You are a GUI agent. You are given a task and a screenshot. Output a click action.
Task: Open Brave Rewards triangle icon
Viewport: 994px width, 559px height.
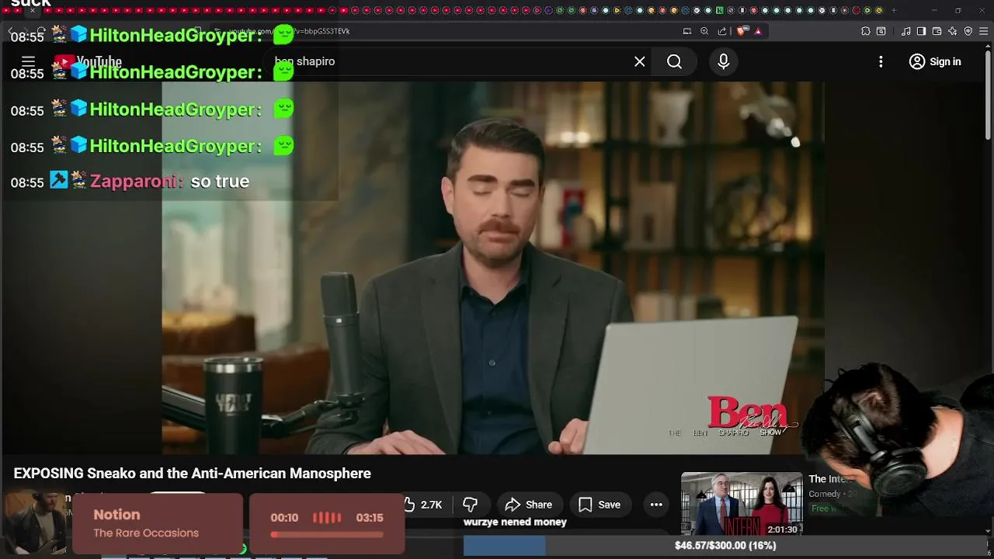pos(758,31)
